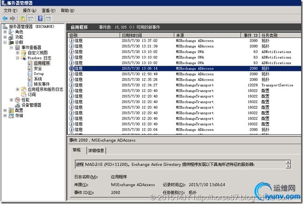Click the Back arrow toolbar icon
Screen dimensions: 303x204
tap(5, 18)
